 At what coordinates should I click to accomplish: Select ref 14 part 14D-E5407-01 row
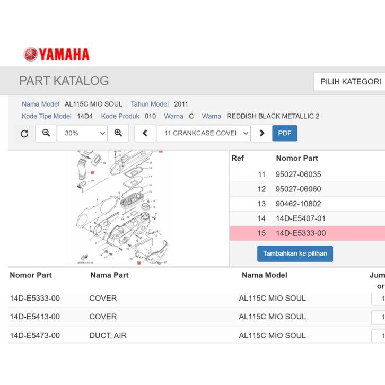point(307,218)
